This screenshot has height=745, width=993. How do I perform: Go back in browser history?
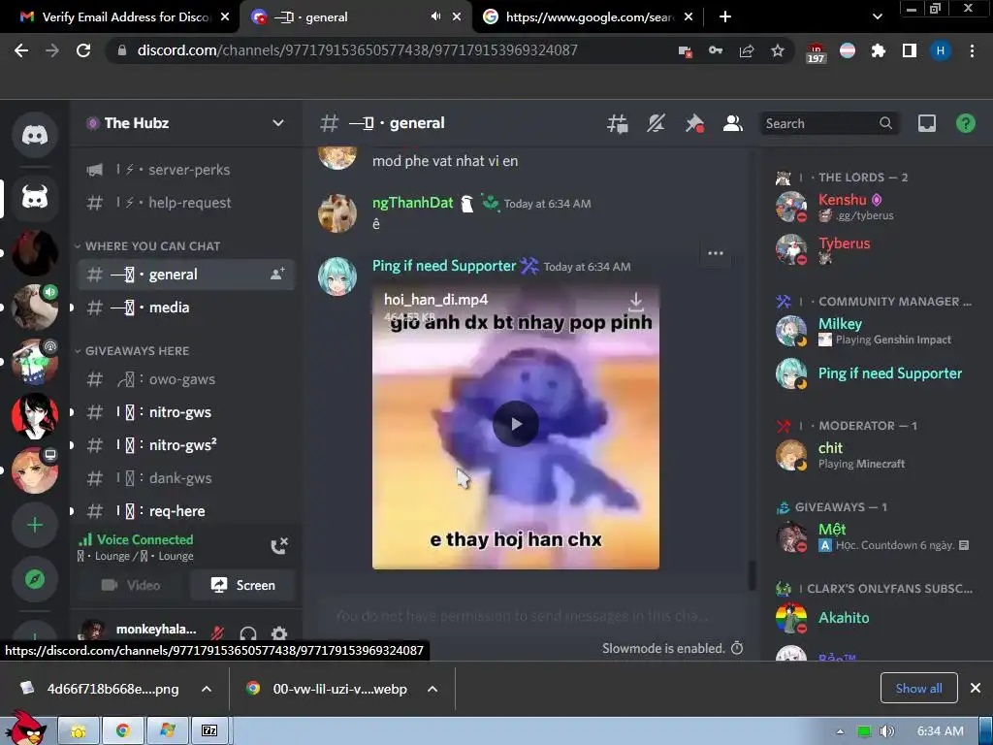click(x=21, y=50)
